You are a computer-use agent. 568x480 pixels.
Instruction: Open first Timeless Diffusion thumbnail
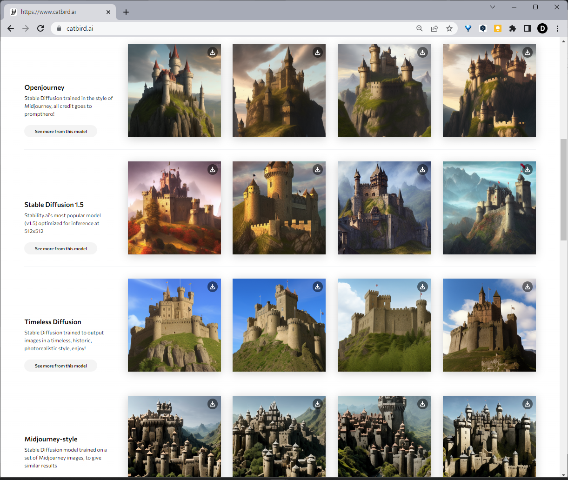[x=174, y=325]
